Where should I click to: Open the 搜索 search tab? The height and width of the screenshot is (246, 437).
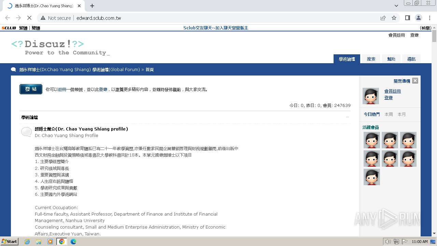click(x=371, y=59)
